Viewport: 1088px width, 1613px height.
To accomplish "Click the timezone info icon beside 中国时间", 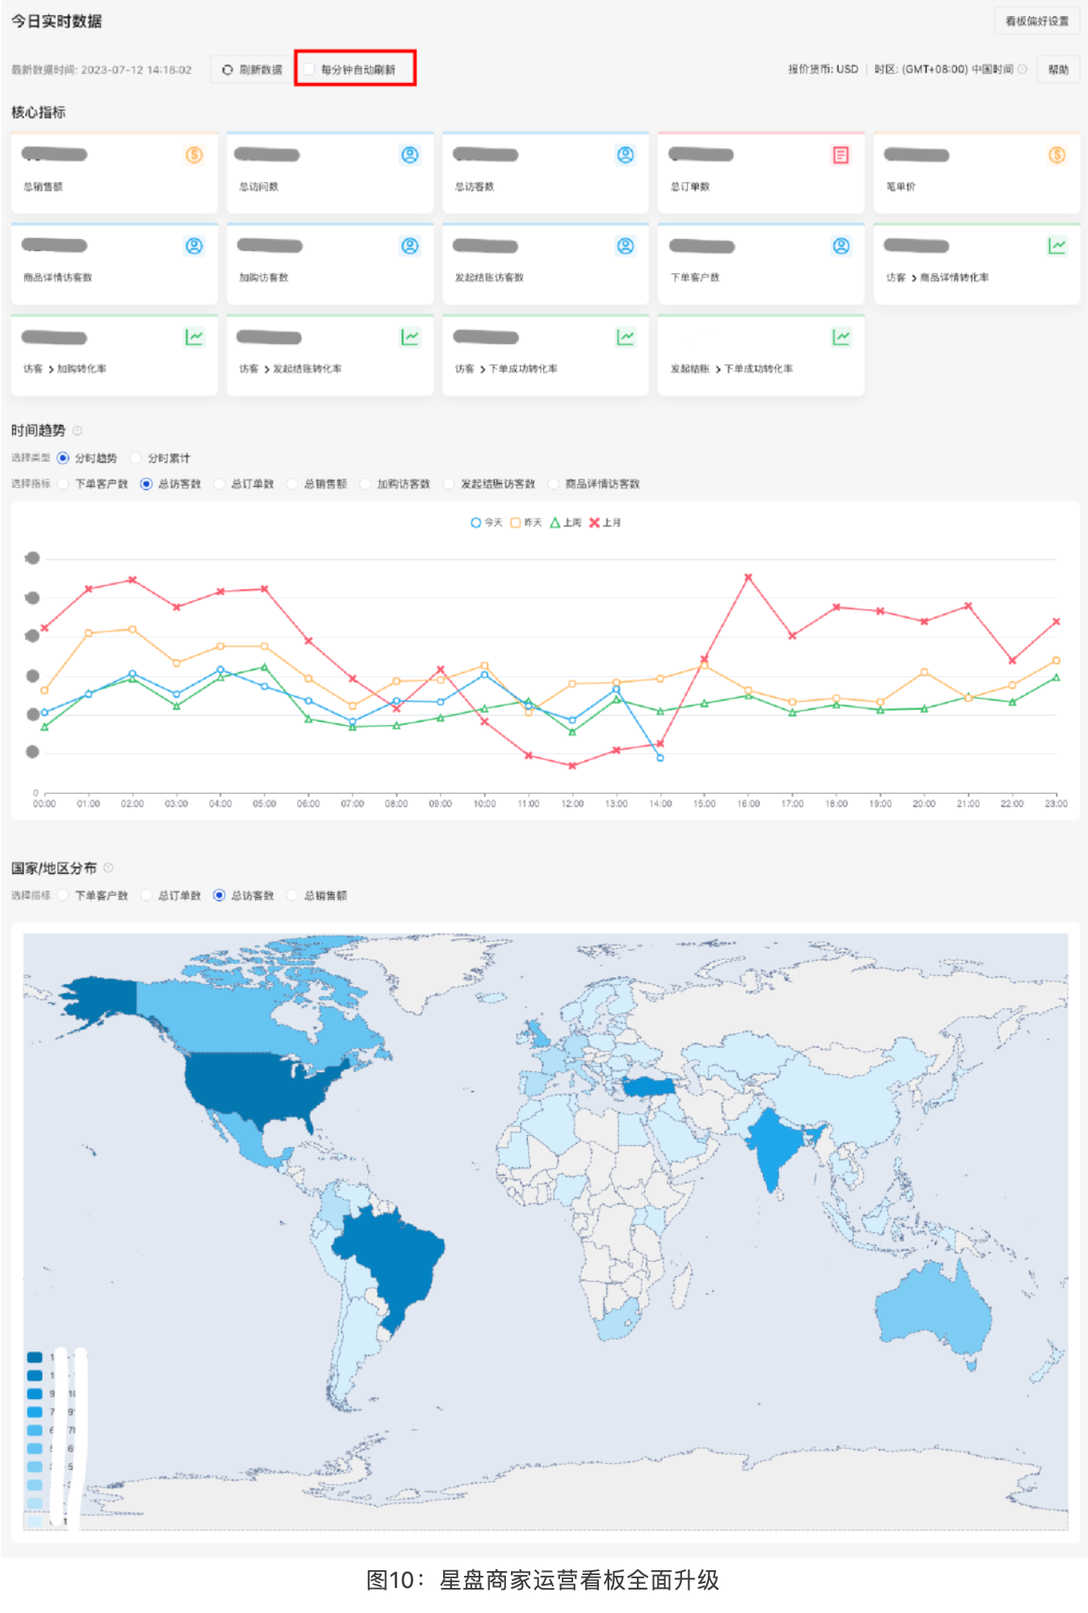I will (1023, 69).
